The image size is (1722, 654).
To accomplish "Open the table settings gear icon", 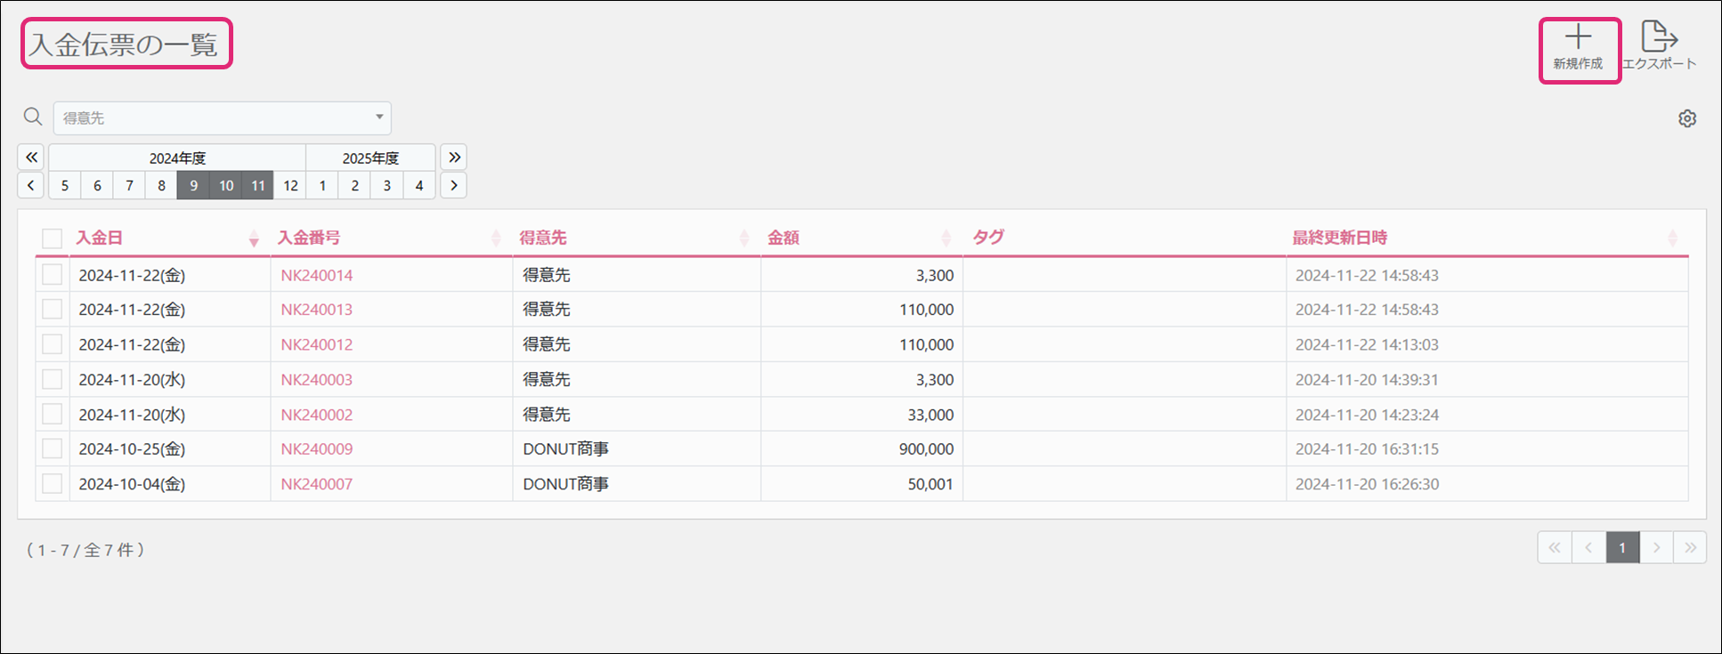I will click(x=1686, y=118).
